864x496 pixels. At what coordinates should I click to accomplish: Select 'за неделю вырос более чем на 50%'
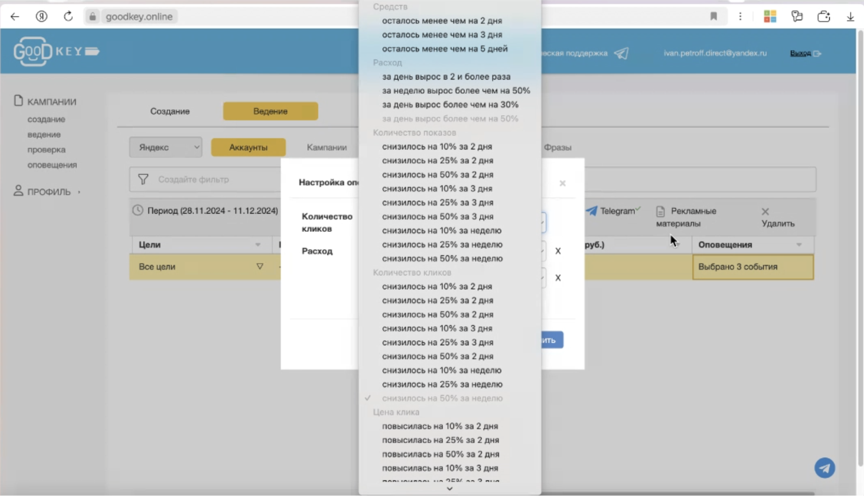pyautogui.click(x=456, y=91)
